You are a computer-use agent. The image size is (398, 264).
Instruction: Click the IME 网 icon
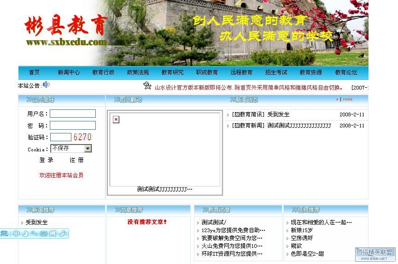53,233
